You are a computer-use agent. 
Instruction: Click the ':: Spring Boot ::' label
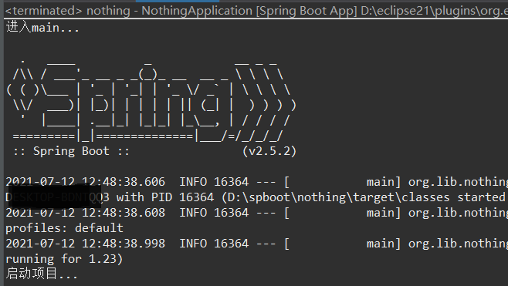coord(71,151)
